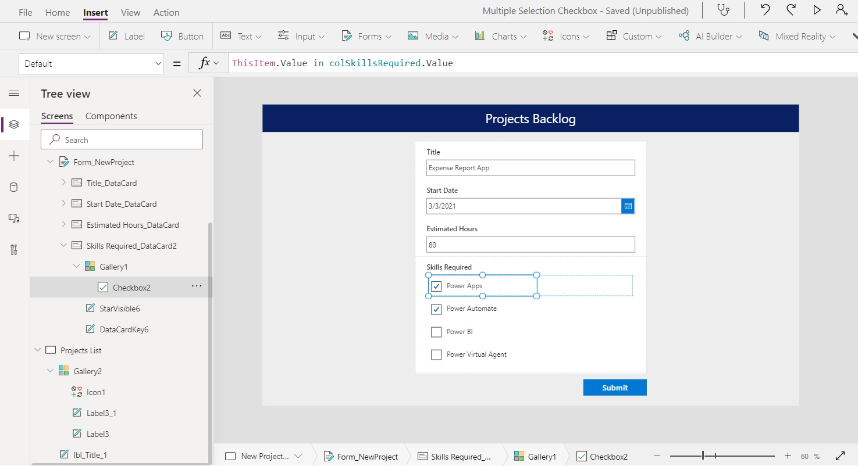The height and width of the screenshot is (466, 858).
Task: Switch to the View ribbon tab
Action: (130, 12)
